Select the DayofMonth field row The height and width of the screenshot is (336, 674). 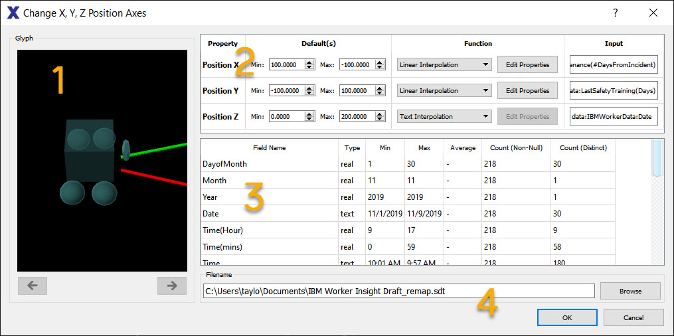click(408, 164)
